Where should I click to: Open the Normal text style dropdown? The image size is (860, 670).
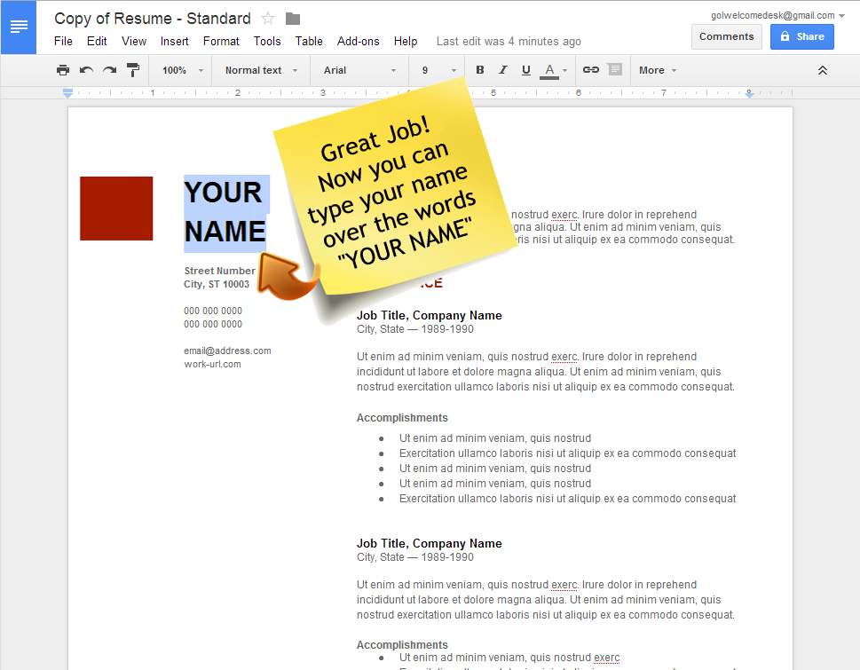[261, 70]
